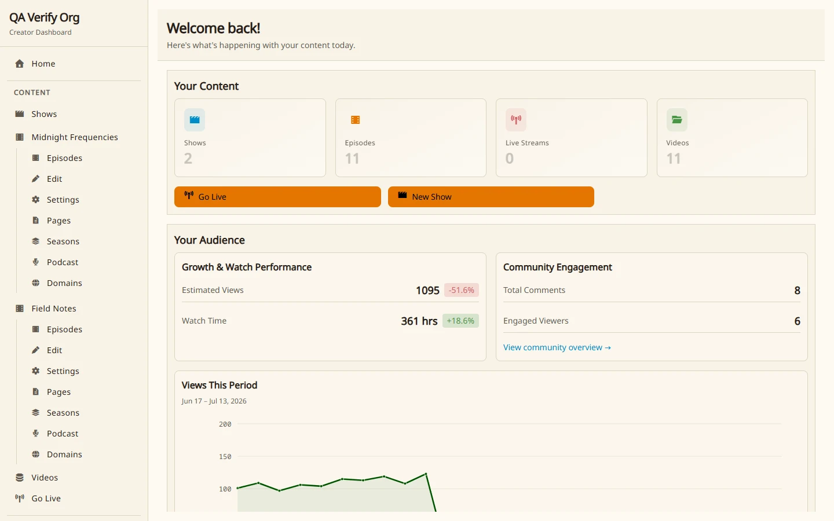The width and height of the screenshot is (834, 521).
Task: Click Settings gear icon under Midnight Frequencies
Action: [36, 200]
